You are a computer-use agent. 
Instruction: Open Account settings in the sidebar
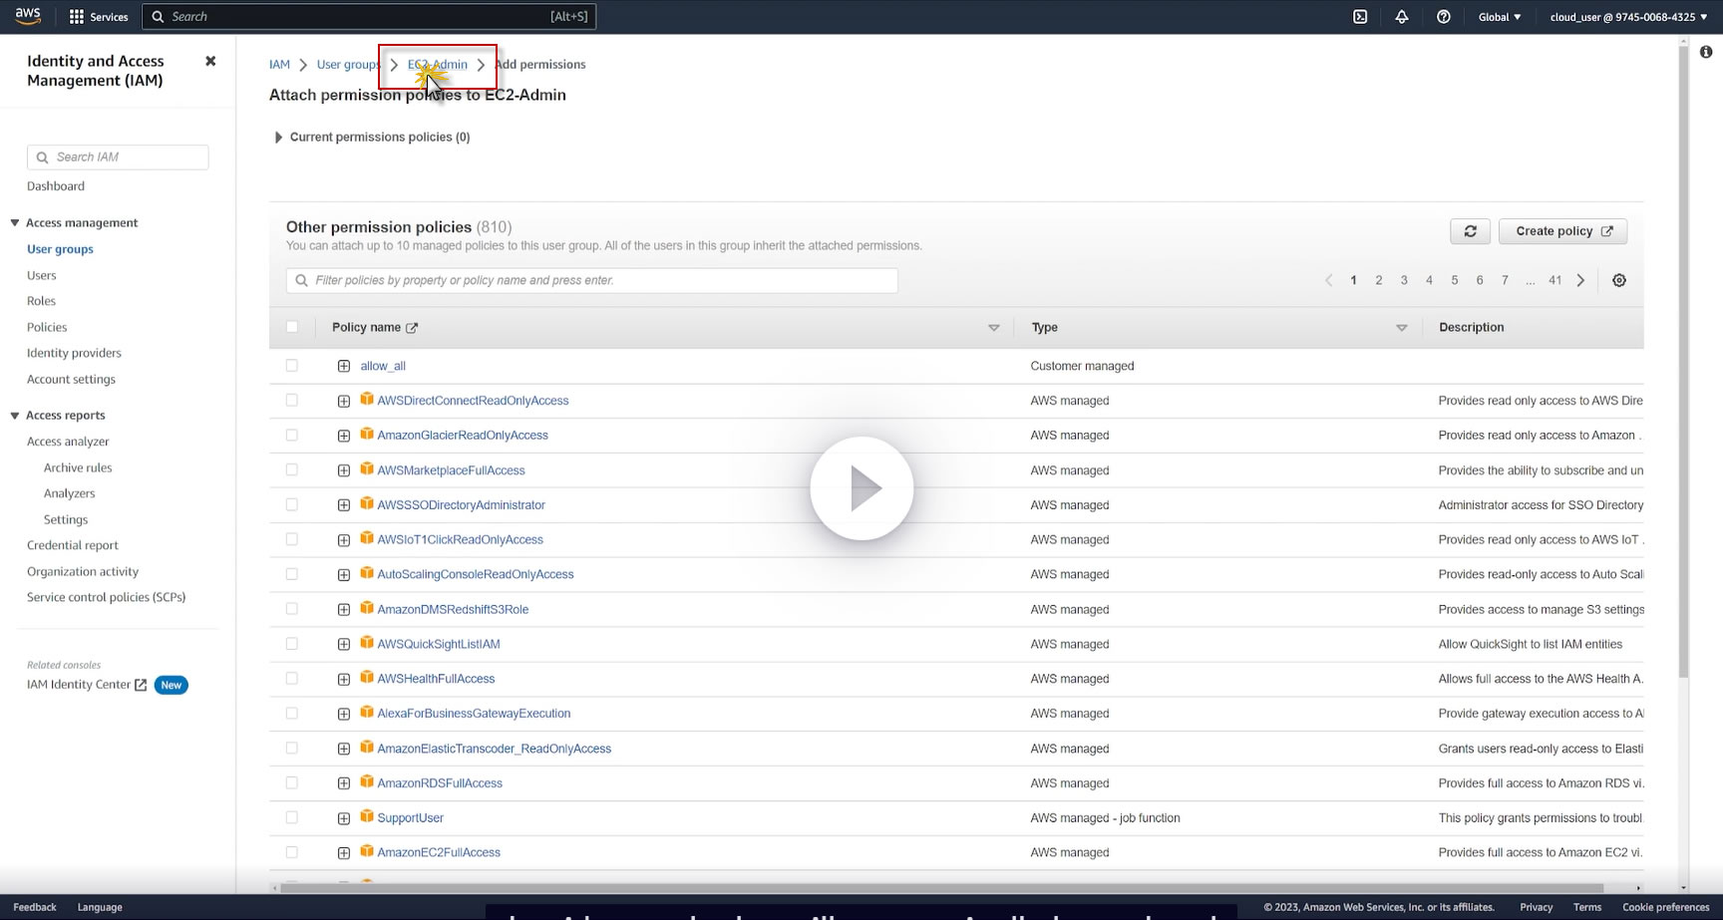click(71, 379)
